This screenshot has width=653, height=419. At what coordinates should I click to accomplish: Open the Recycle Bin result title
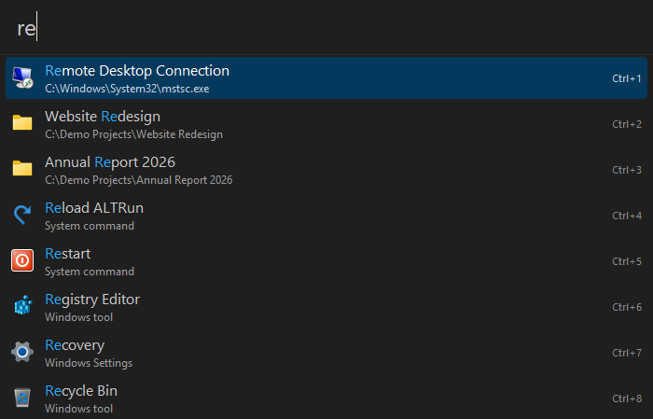(81, 391)
